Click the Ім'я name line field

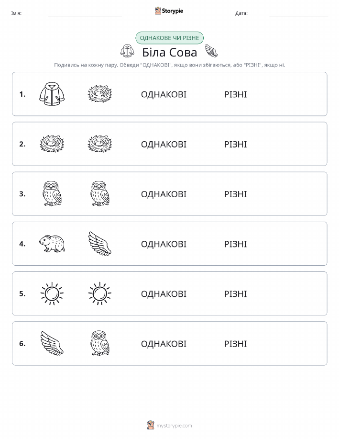click(85, 13)
